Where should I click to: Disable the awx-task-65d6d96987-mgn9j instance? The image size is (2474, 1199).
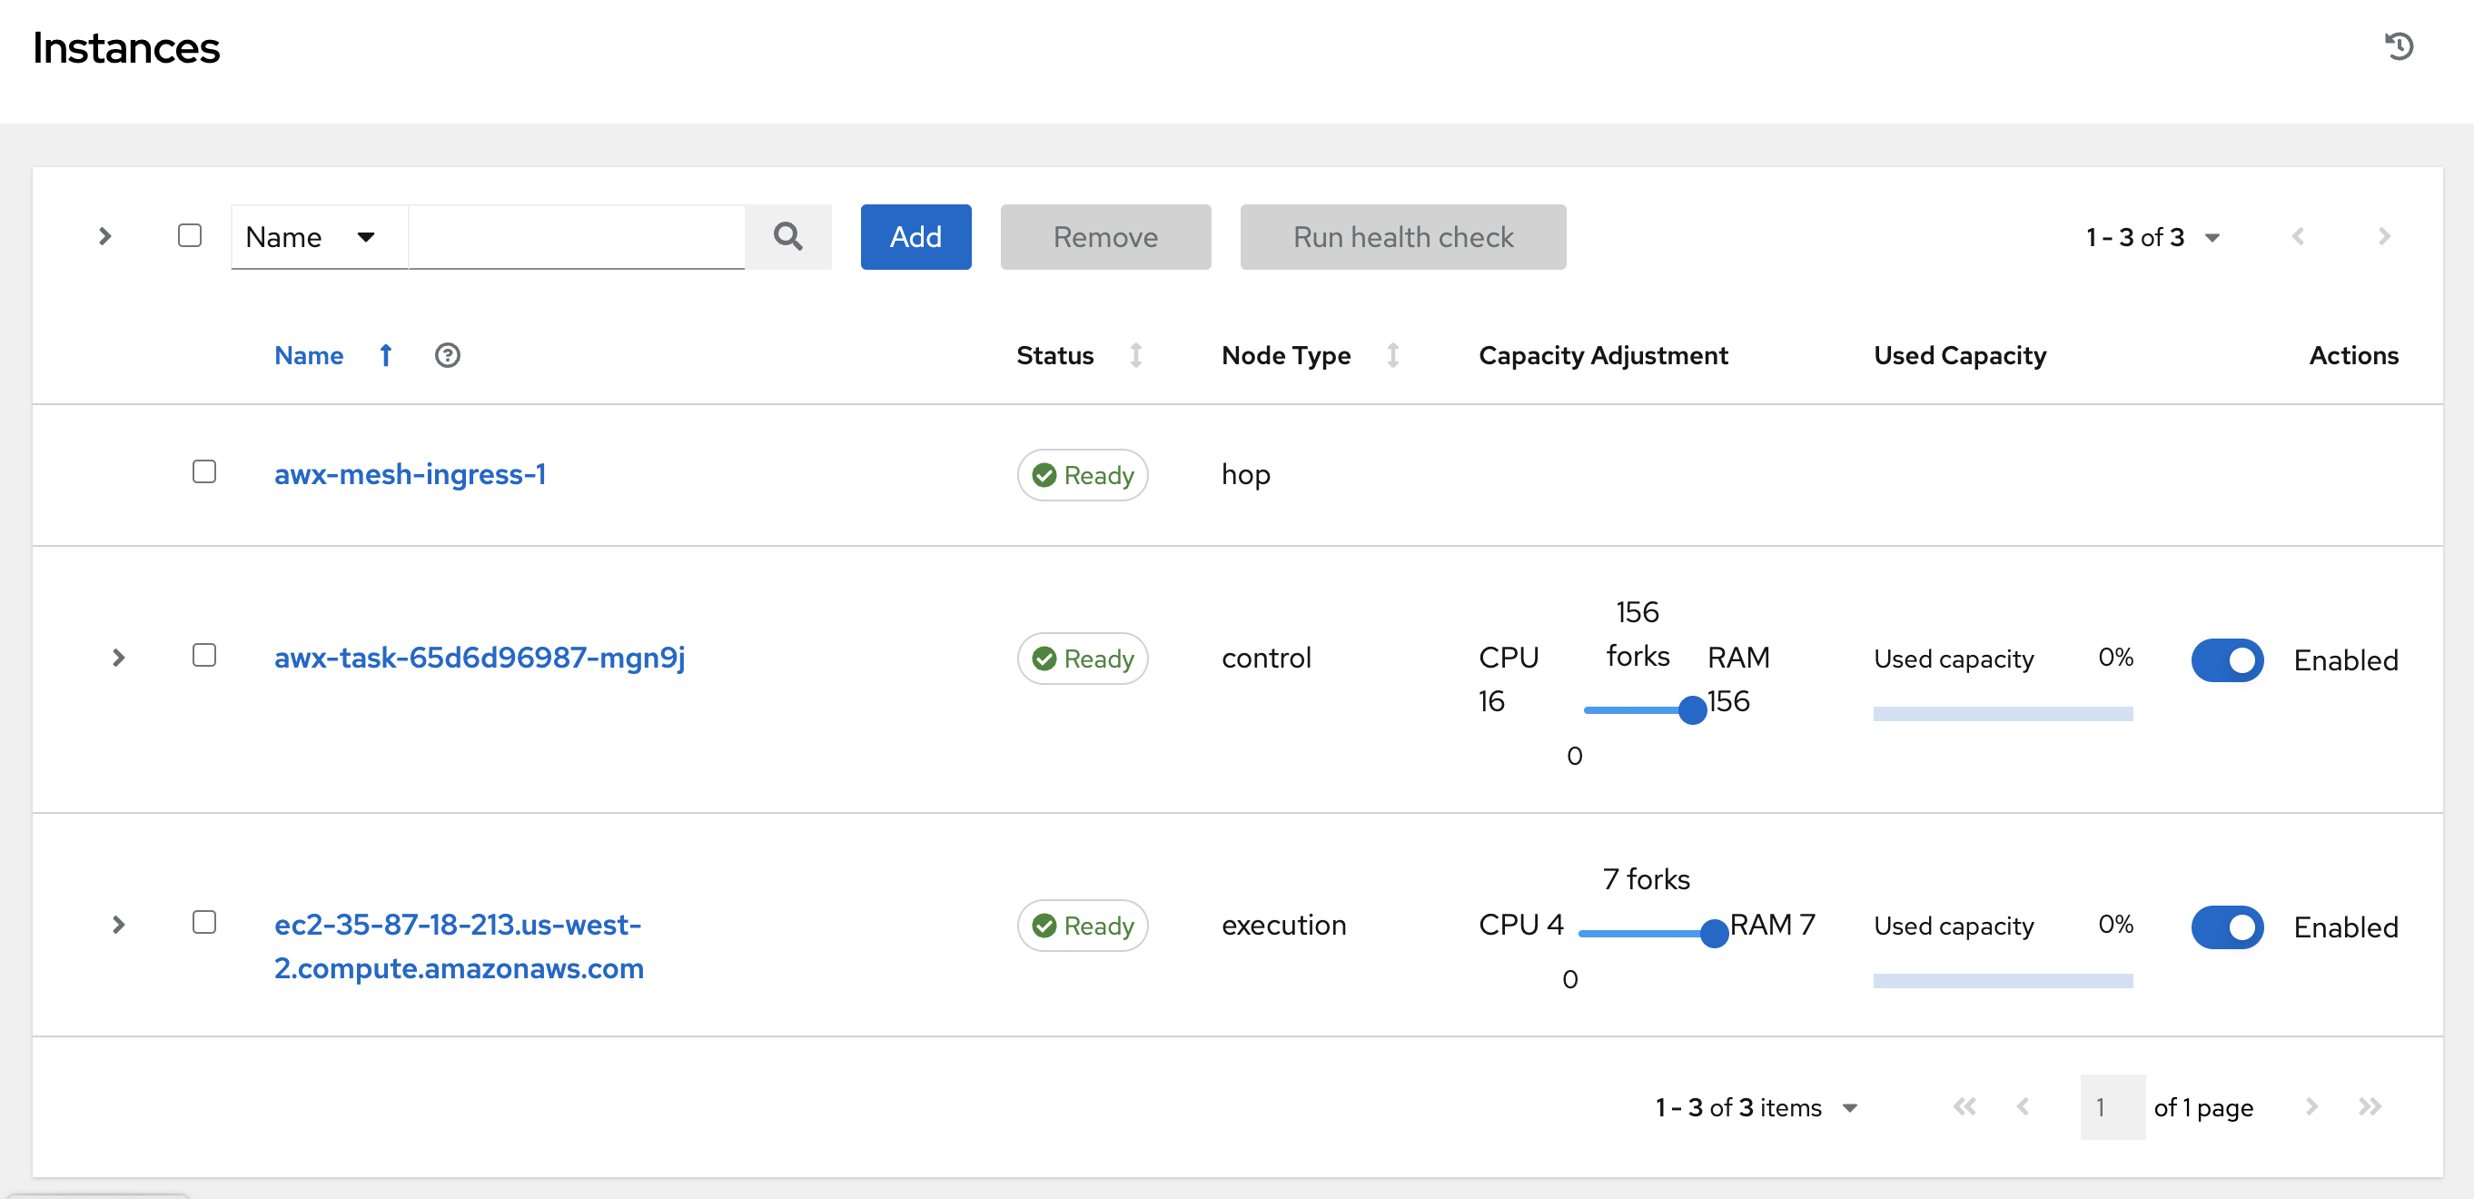2227,659
